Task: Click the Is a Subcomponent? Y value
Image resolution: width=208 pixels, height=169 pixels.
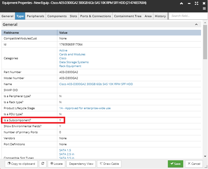Action: [x=60, y=120]
